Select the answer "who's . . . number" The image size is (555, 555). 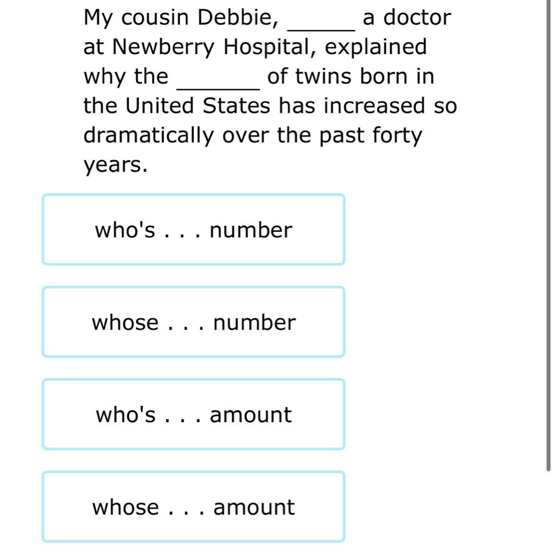(x=193, y=230)
